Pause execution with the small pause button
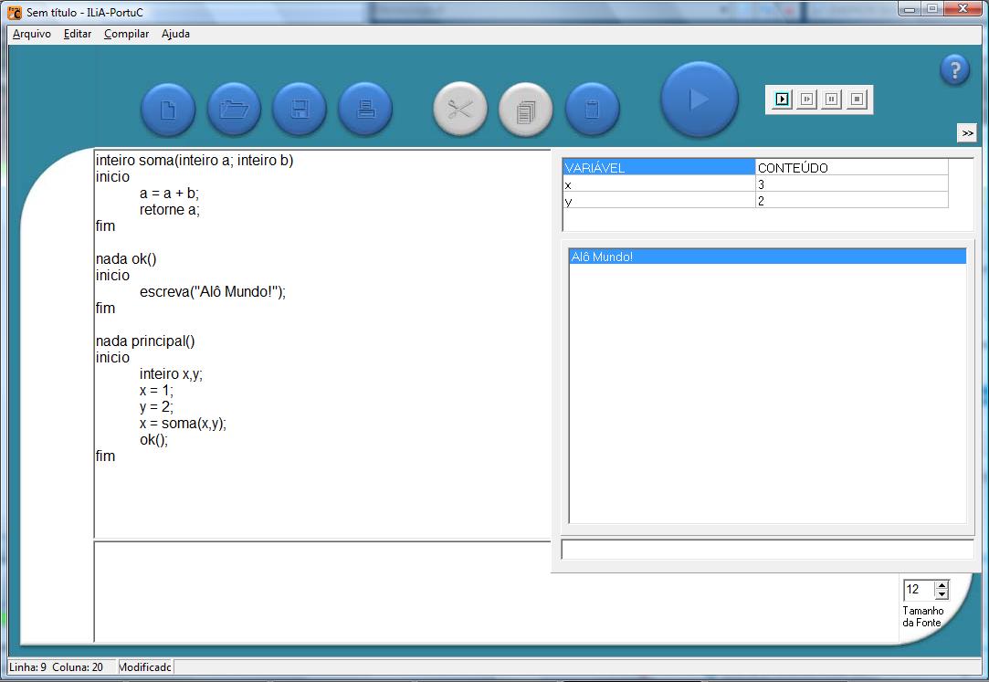Image resolution: width=989 pixels, height=682 pixels. [x=831, y=99]
